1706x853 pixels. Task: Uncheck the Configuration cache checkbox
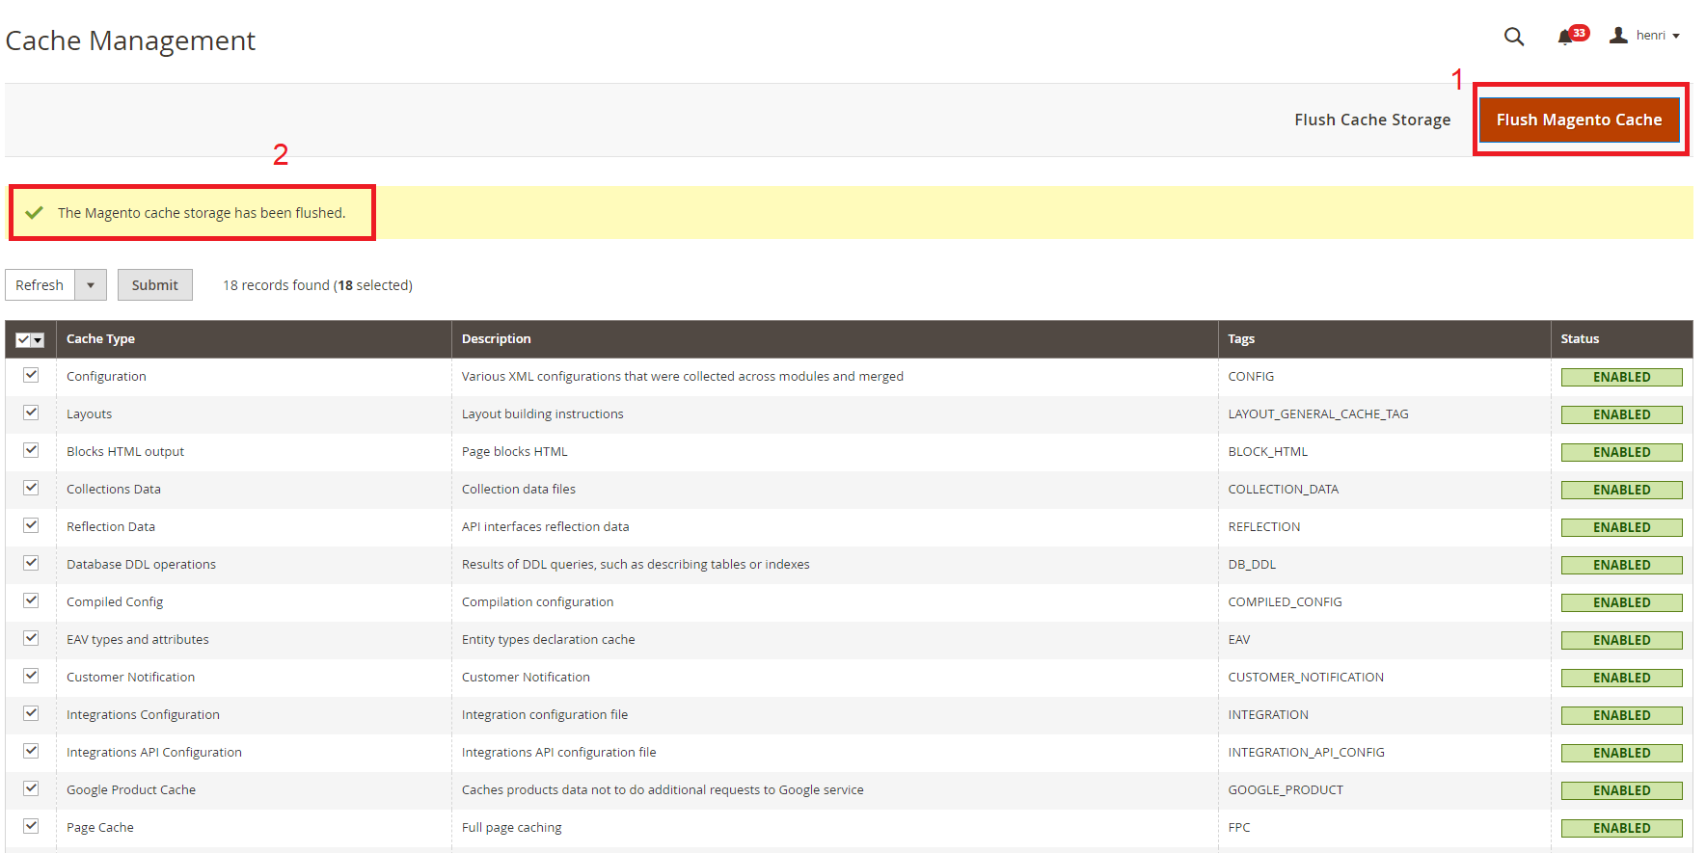click(x=31, y=375)
